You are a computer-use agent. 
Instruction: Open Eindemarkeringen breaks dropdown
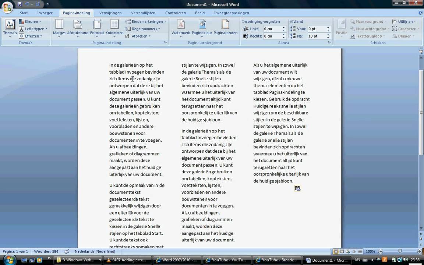tap(145, 22)
